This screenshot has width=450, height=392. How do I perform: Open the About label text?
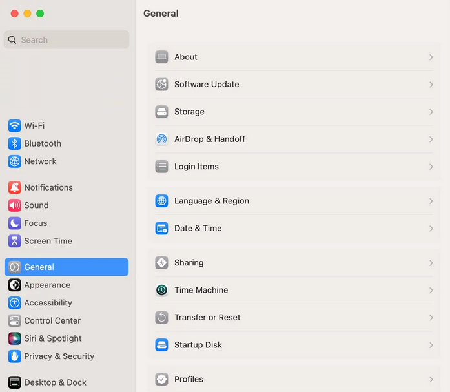[x=186, y=57]
